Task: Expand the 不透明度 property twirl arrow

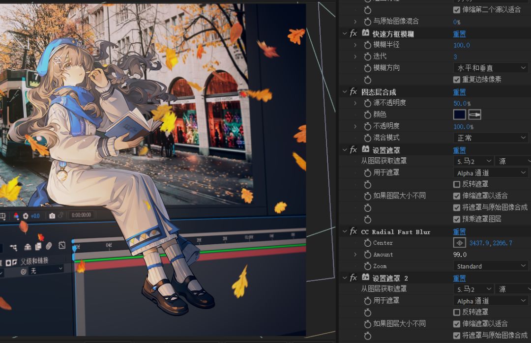Action: (x=355, y=126)
